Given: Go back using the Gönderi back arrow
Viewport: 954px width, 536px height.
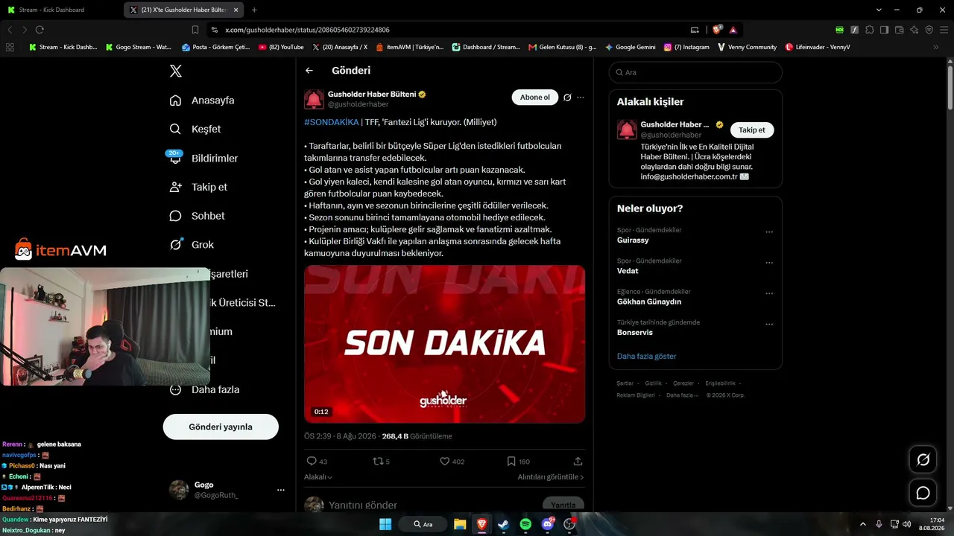Looking at the screenshot, I should point(309,71).
